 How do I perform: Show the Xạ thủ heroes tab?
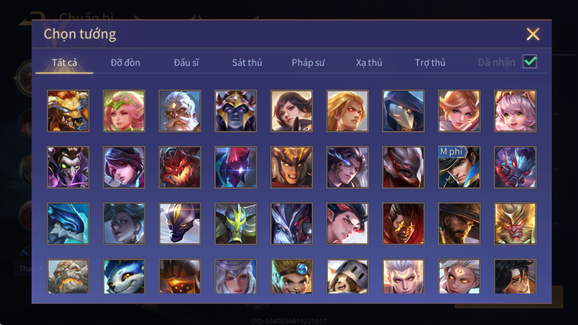click(369, 63)
